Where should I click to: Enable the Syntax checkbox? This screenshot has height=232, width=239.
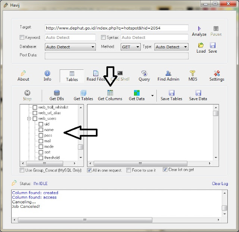click(x=103, y=37)
